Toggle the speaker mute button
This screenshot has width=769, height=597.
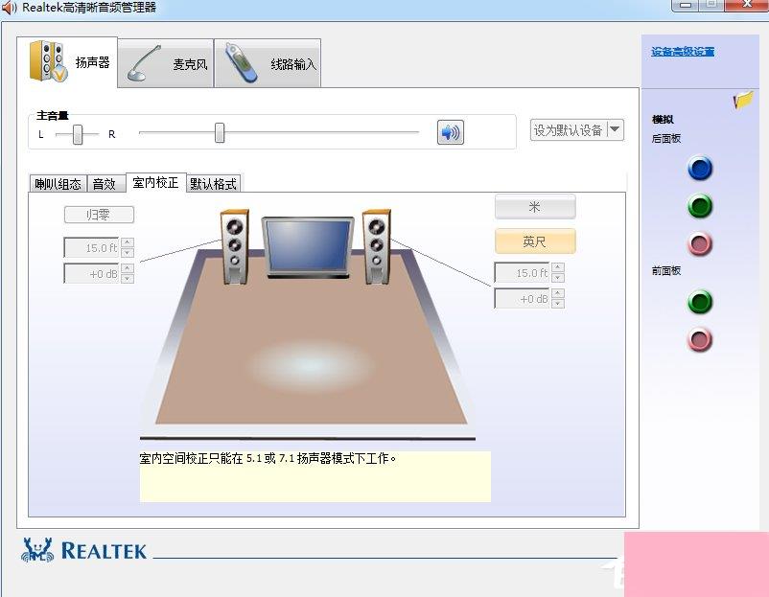click(451, 132)
